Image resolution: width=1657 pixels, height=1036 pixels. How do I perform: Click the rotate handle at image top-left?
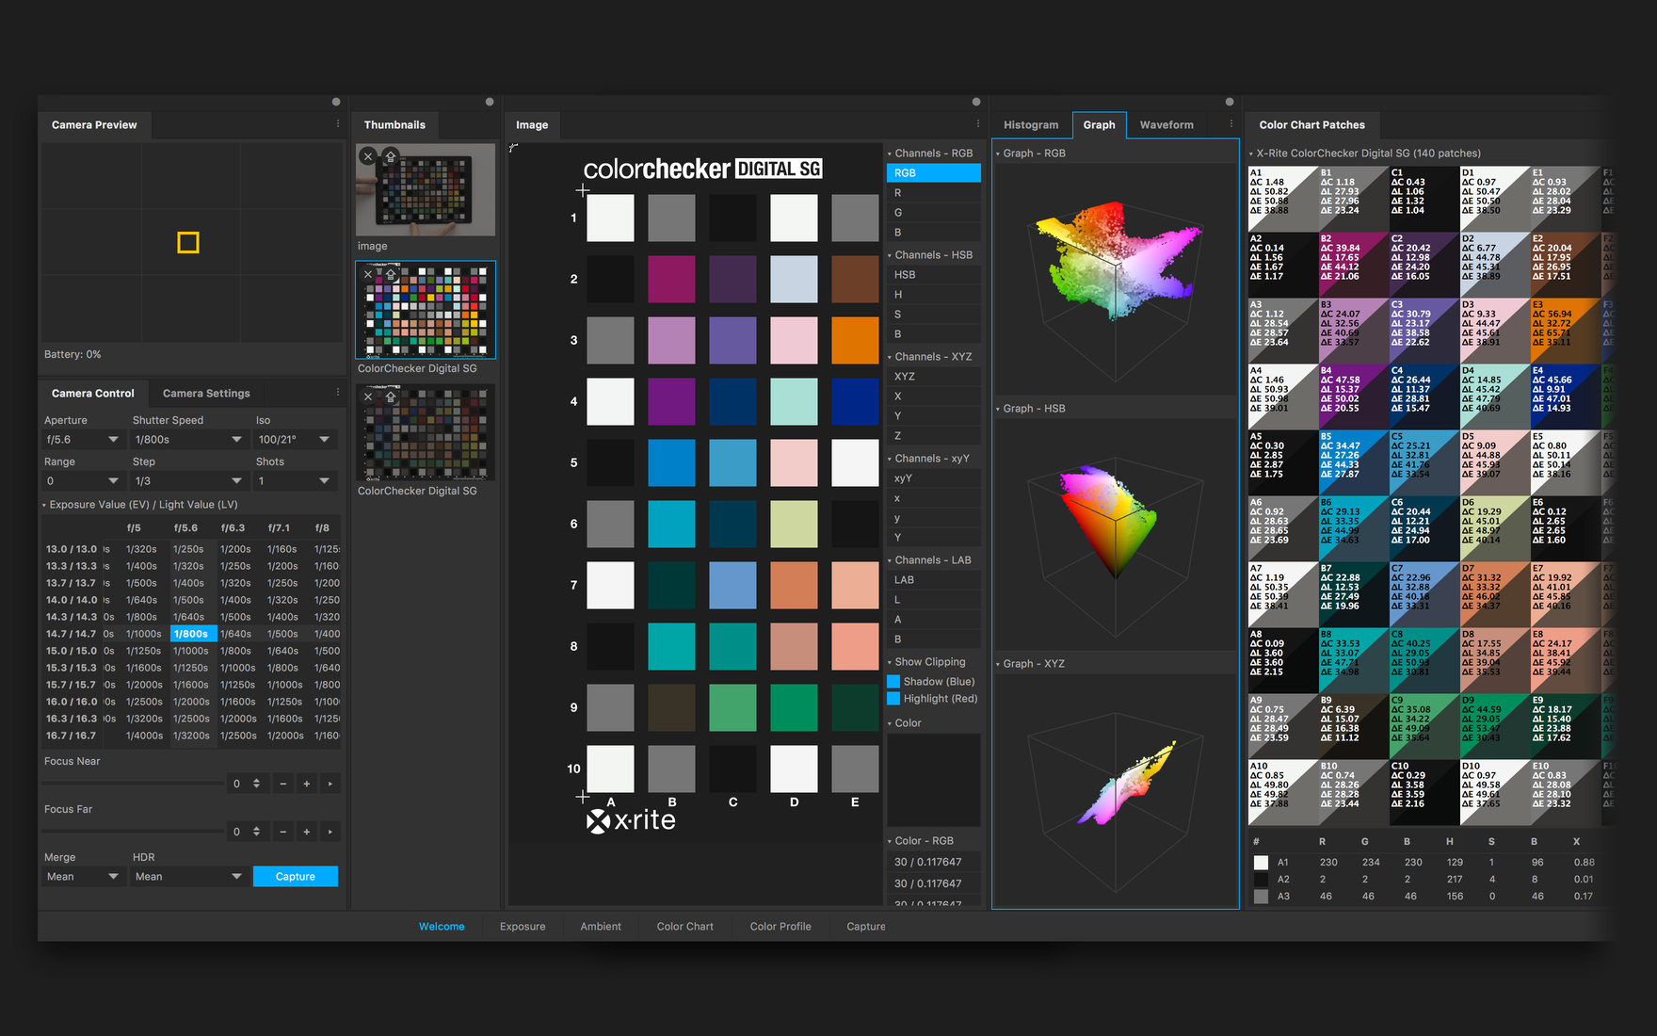coord(514,148)
